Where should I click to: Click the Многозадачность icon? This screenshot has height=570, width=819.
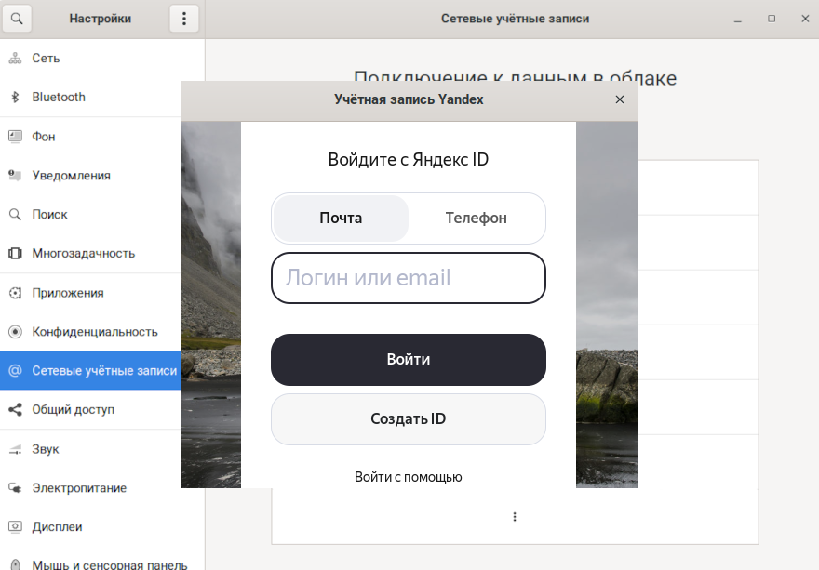(15, 254)
